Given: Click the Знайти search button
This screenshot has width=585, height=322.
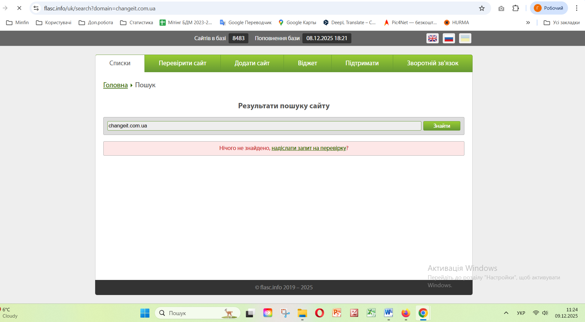Looking at the screenshot, I should 442,126.
